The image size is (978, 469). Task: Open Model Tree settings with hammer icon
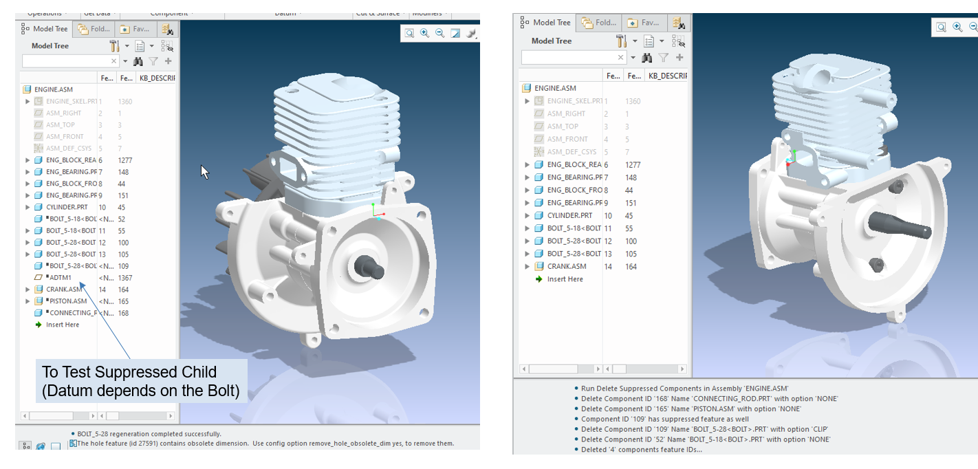(x=113, y=45)
